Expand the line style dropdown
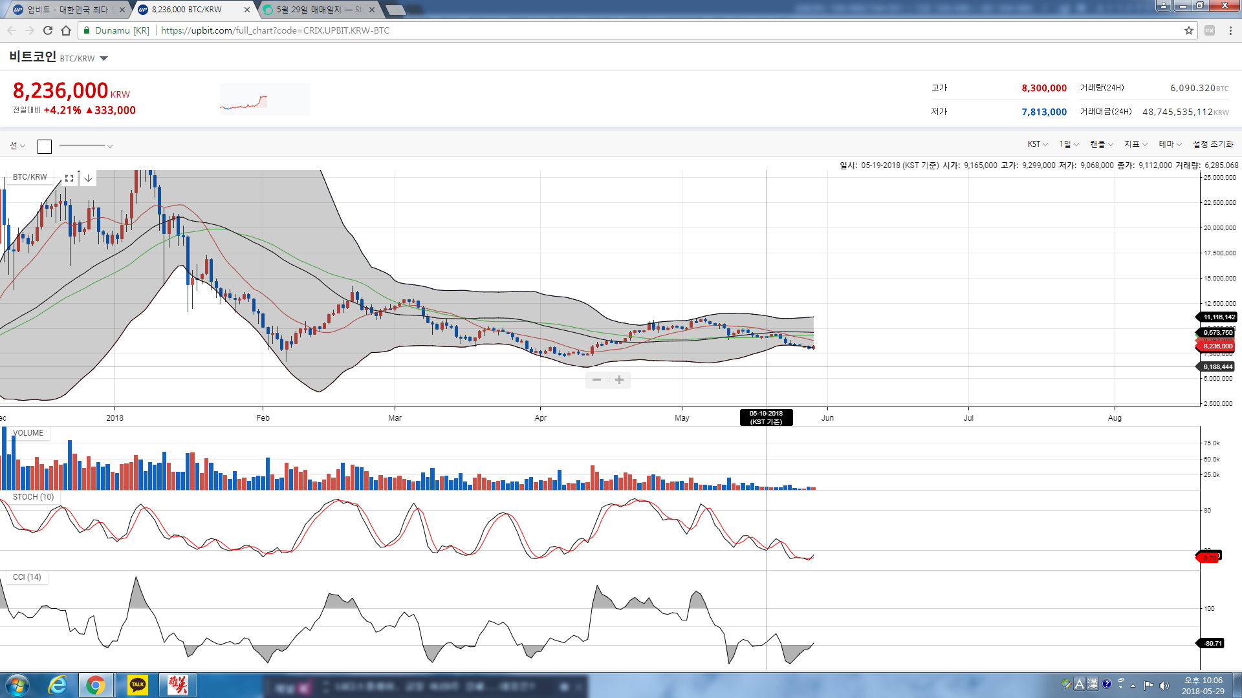Viewport: 1242px width, 698px height. [x=110, y=147]
